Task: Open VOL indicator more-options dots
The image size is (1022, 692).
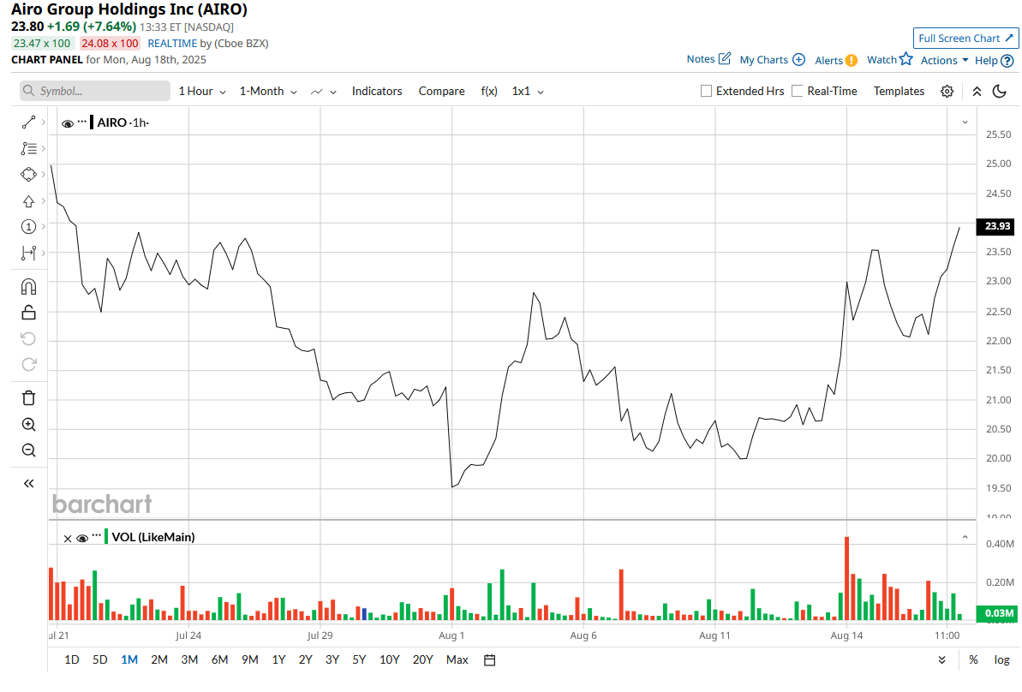Action: 97,535
